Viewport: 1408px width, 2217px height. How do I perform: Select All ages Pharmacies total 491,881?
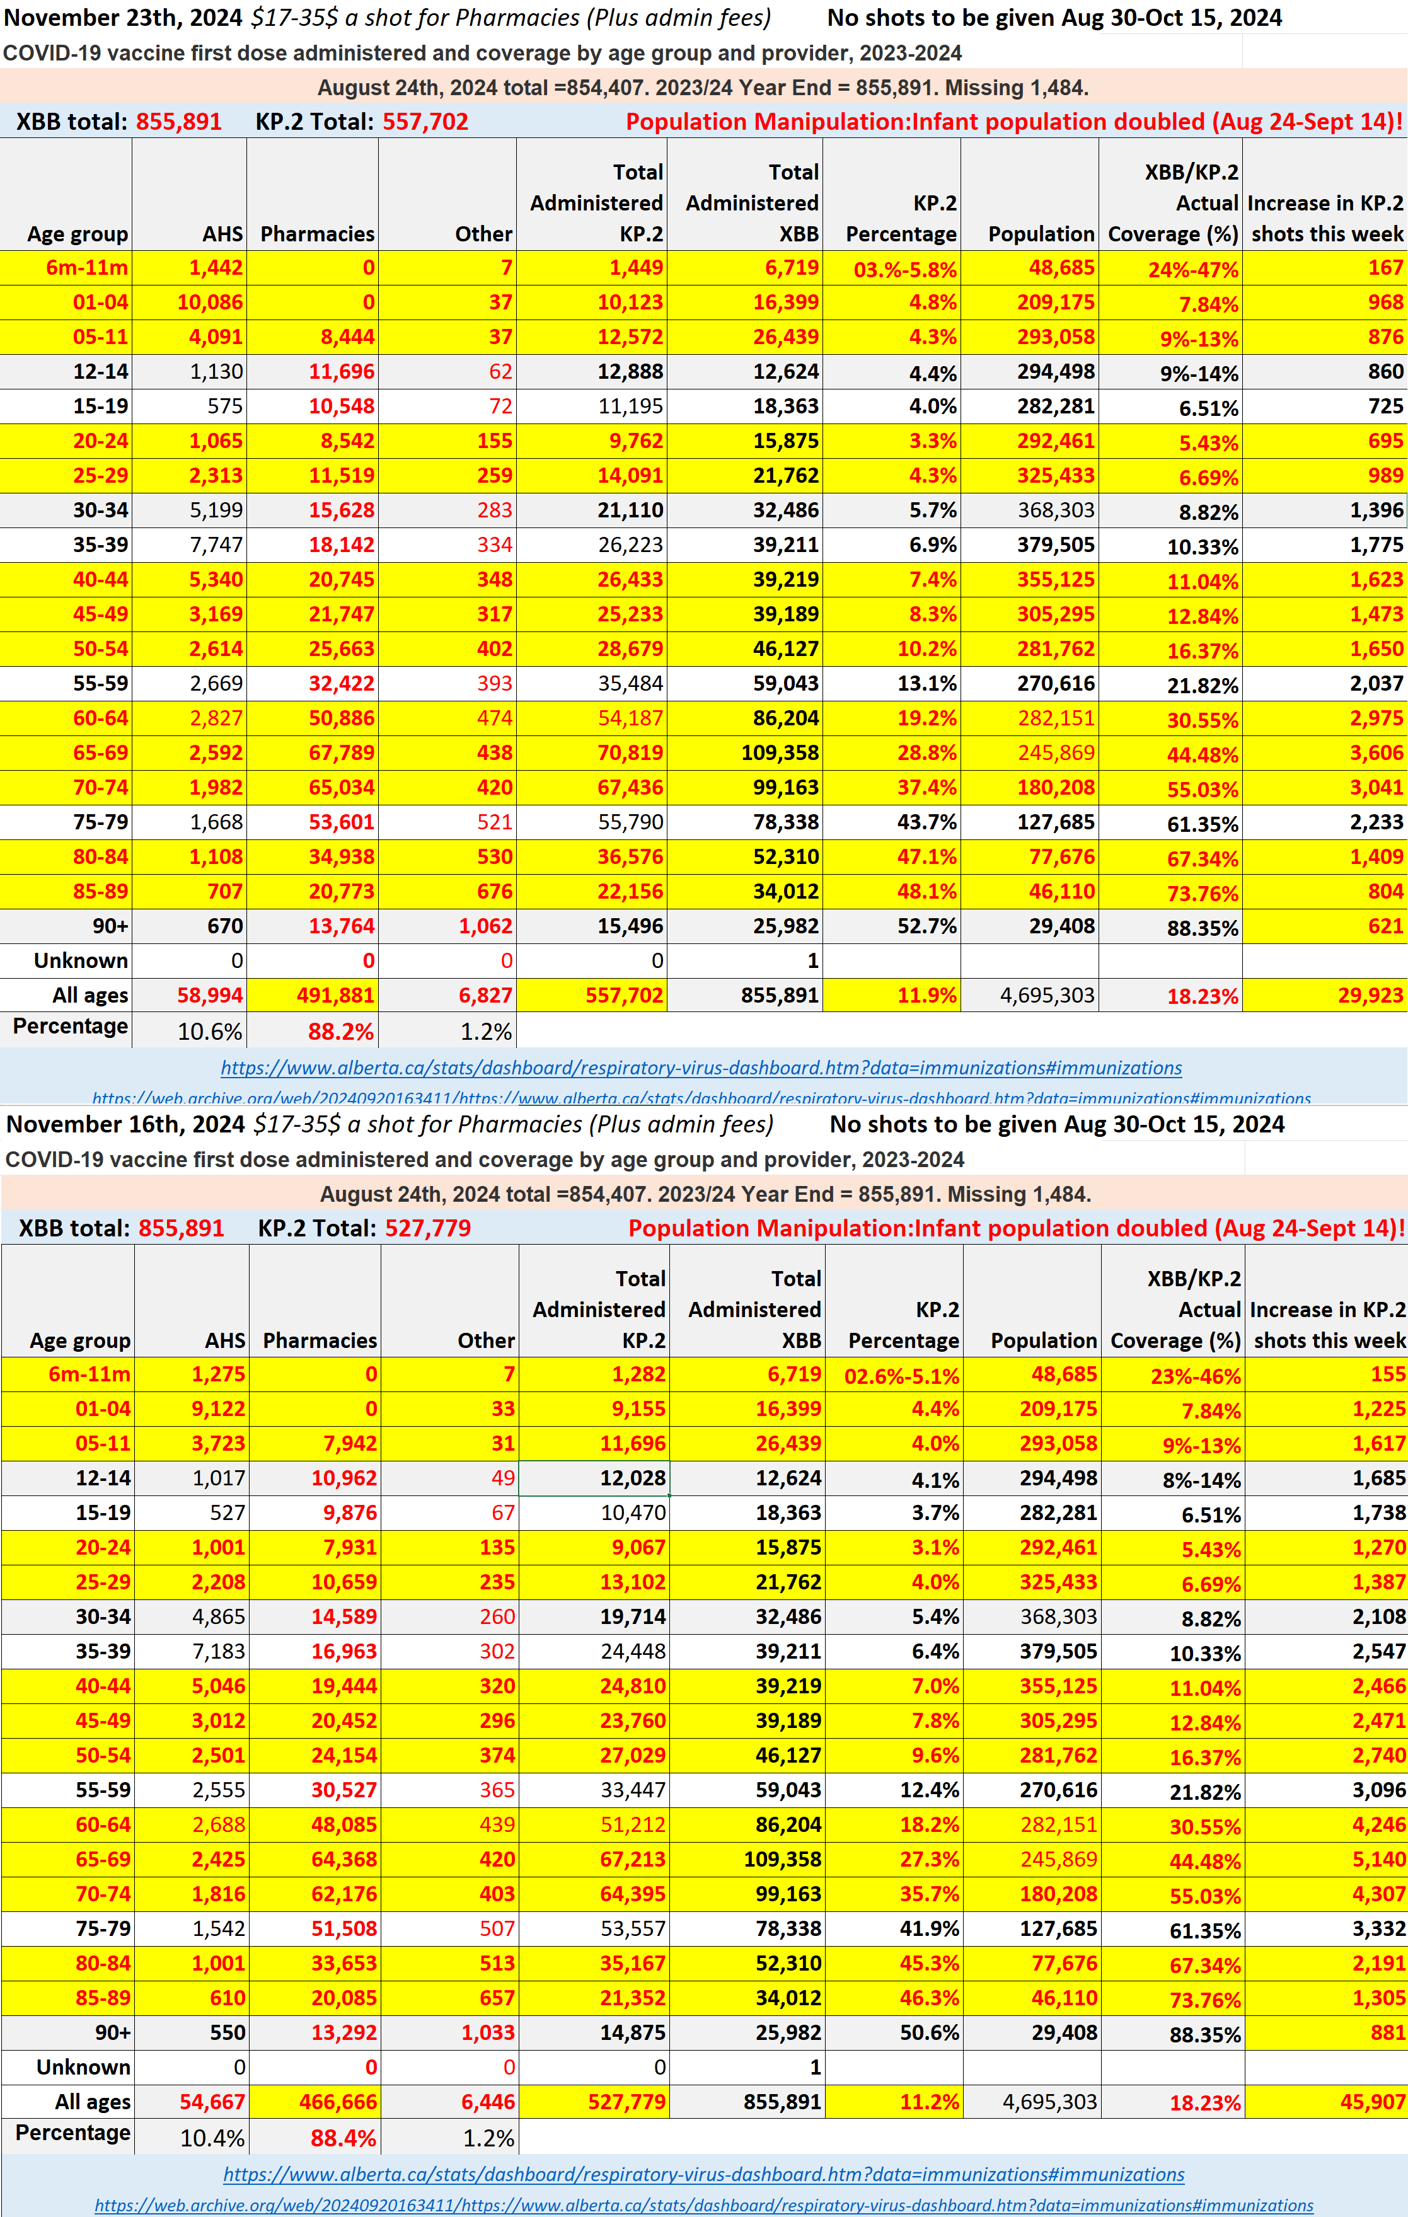[313, 995]
